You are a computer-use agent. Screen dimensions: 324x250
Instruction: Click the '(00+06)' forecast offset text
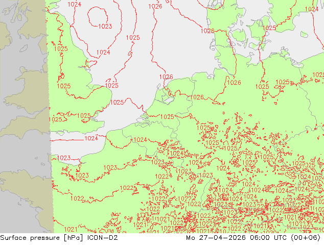point(306,238)
